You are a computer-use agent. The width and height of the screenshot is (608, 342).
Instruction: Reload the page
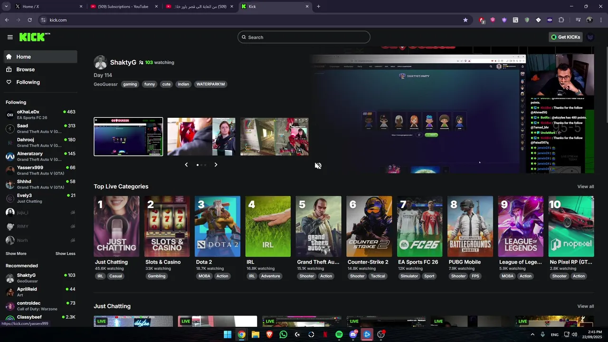29,20
